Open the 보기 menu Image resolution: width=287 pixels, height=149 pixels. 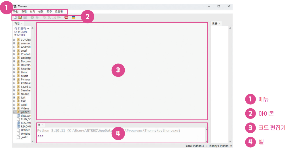[32, 12]
